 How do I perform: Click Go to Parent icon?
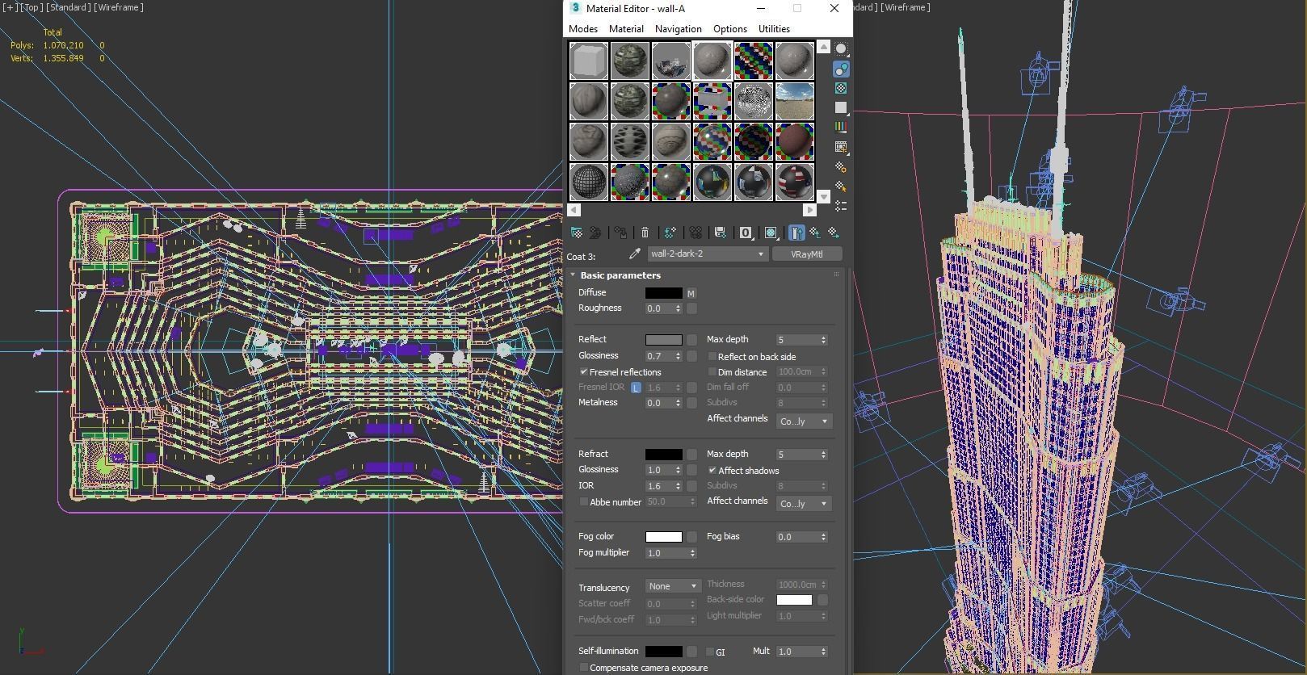[x=815, y=233]
